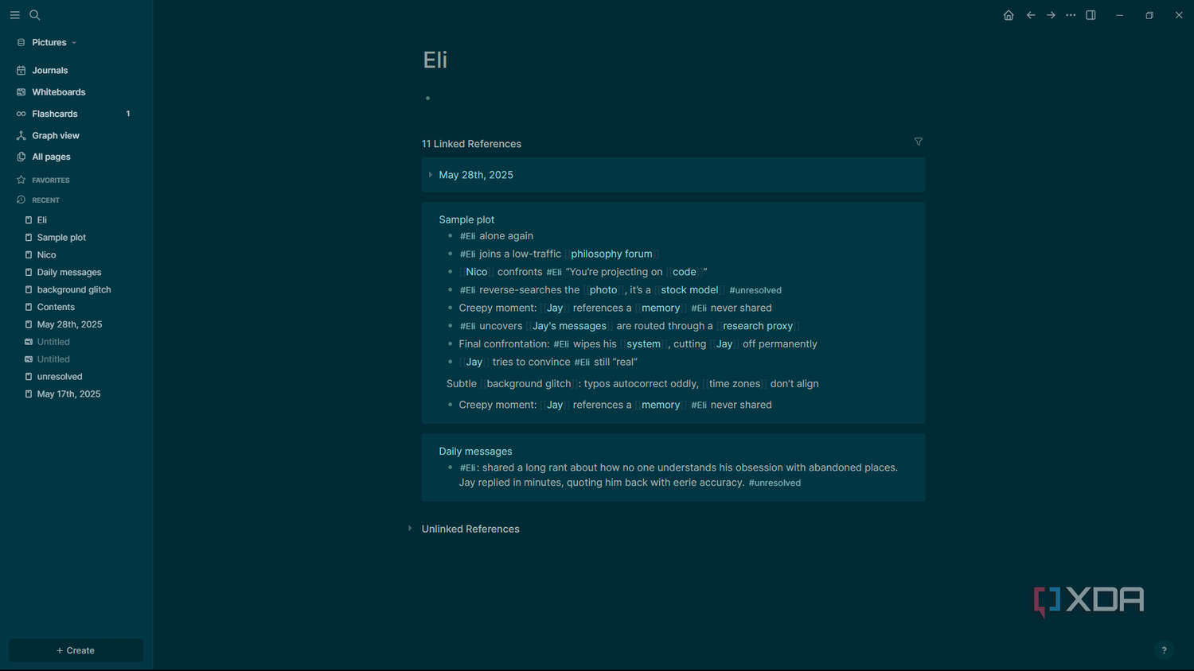Follow the research proxy page link

[x=758, y=326]
